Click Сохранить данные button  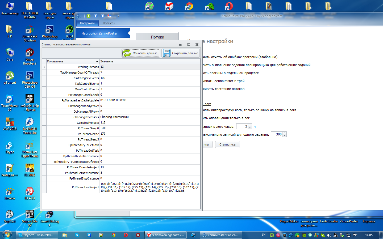click(181, 53)
